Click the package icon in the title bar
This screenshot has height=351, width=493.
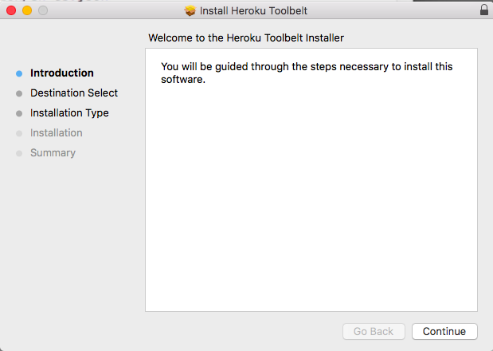pos(190,10)
